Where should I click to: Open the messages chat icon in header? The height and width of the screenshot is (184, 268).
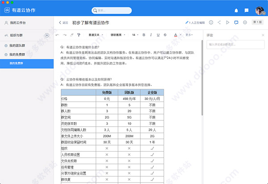pos(247,11)
